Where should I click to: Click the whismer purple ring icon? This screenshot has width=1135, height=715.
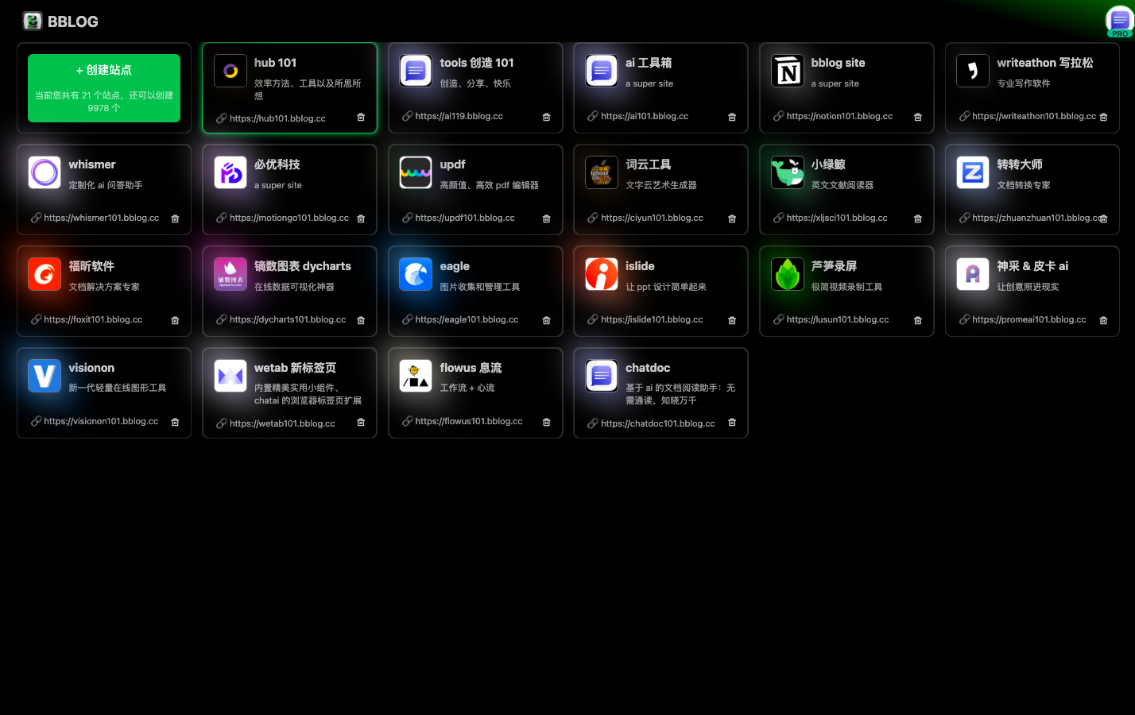point(45,172)
